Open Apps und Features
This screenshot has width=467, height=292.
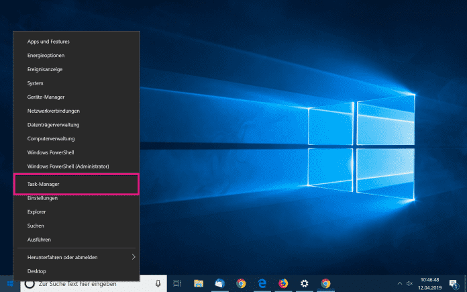pos(48,42)
